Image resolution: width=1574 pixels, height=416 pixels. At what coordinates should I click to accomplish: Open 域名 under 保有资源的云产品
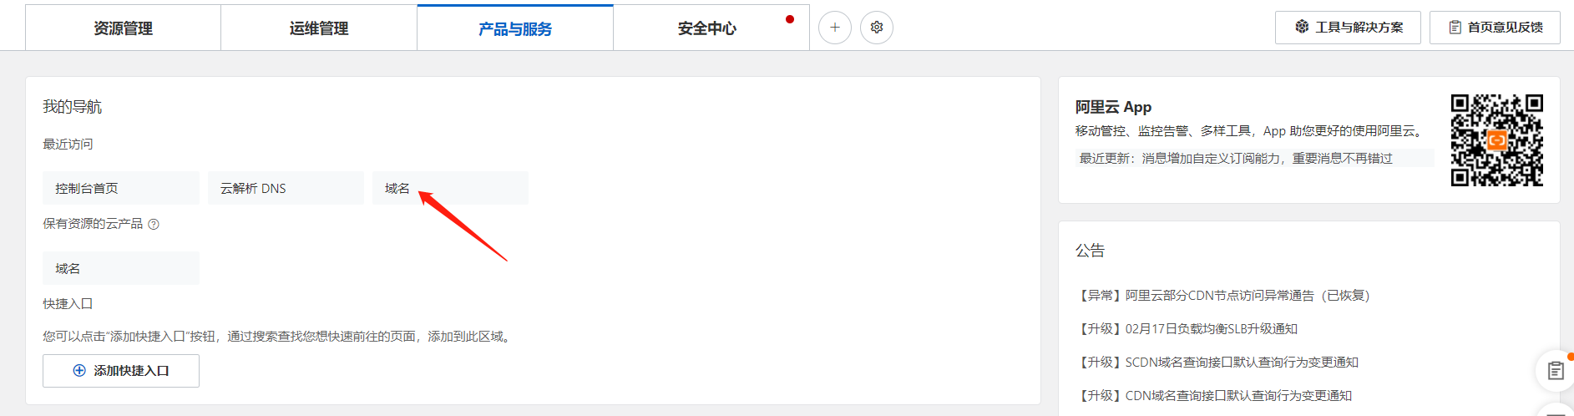click(121, 268)
